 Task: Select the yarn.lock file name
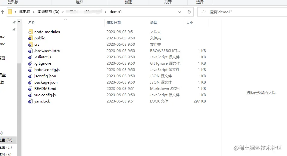tap(42, 101)
